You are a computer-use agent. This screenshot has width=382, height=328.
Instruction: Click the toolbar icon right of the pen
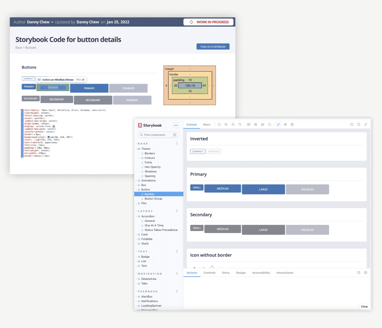coord(285,124)
